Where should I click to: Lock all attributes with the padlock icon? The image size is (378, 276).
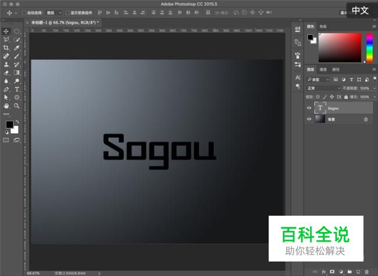[x=346, y=97]
